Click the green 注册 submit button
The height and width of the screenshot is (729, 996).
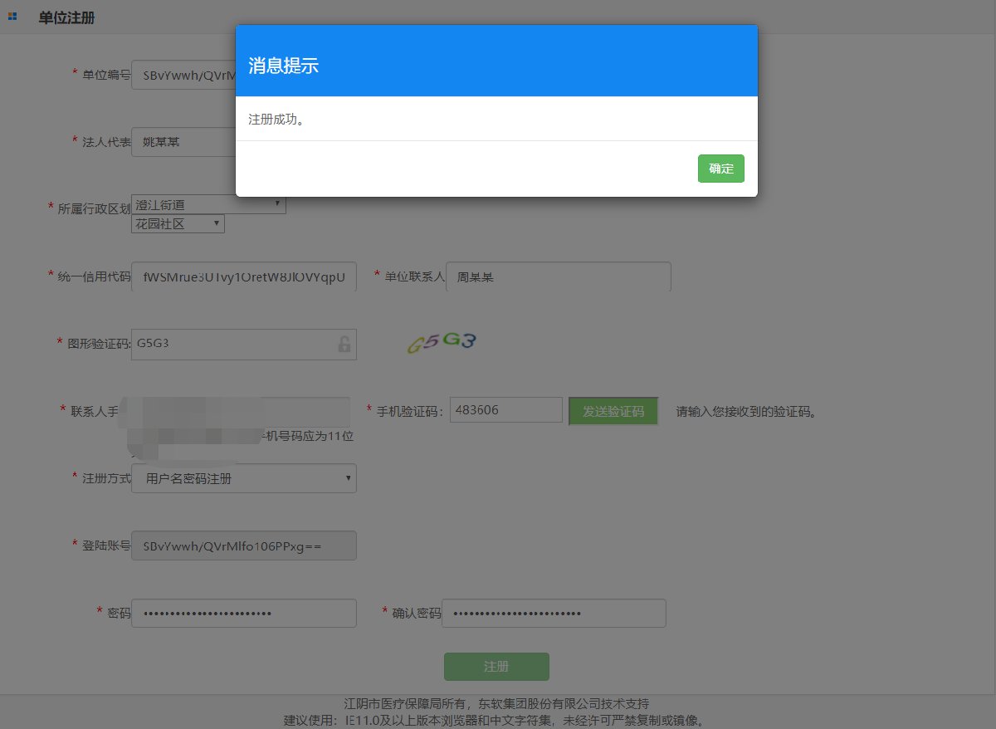pyautogui.click(x=496, y=667)
